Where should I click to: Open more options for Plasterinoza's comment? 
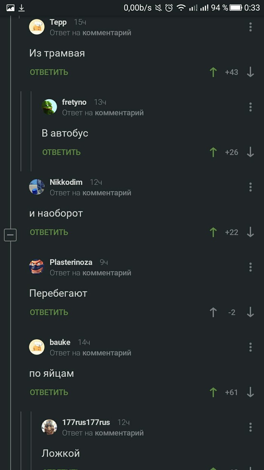250,267
